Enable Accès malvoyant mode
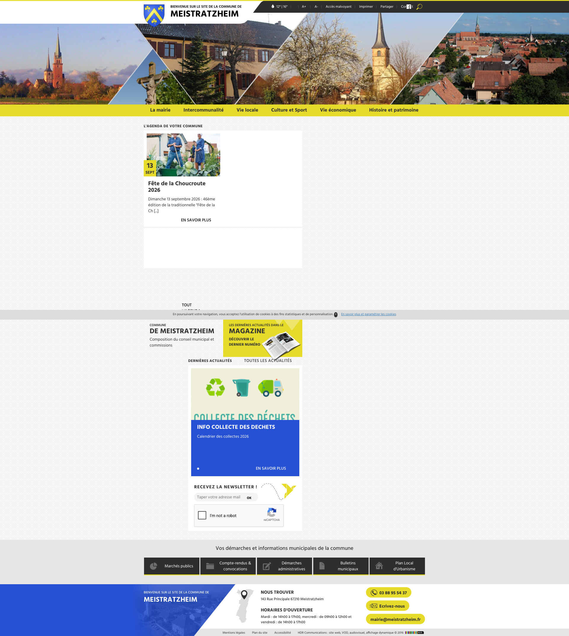 338,7
